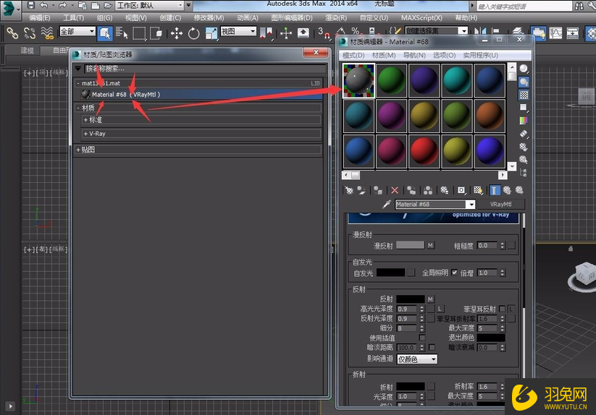Open the 编辑(E) menu

(40, 17)
